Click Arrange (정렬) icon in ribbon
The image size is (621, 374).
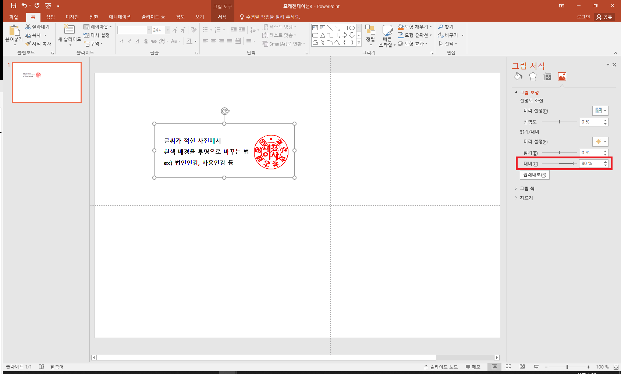coord(370,30)
